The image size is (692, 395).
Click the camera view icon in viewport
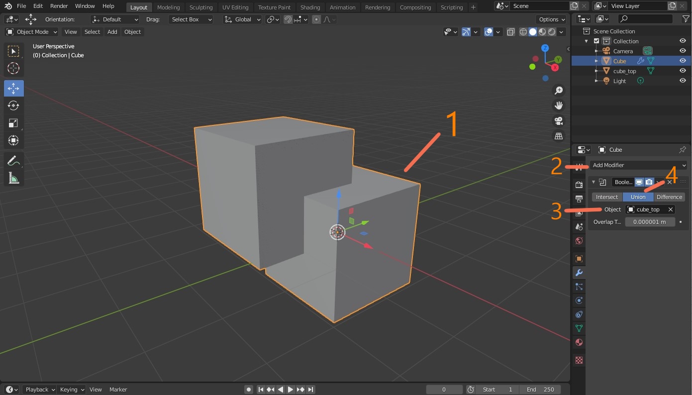click(x=559, y=121)
